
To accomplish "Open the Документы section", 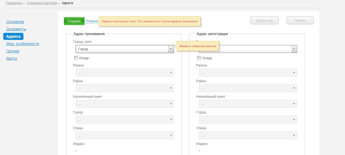I will point(16,29).
